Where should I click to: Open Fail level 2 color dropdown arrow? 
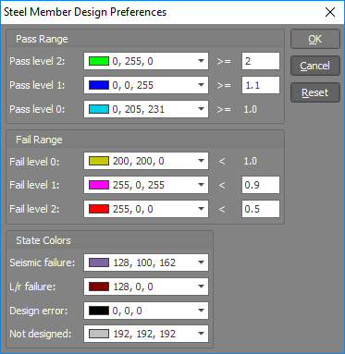click(x=201, y=209)
